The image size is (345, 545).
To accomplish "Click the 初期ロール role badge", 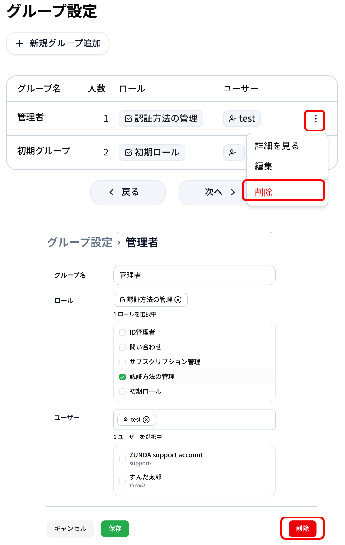I will point(152,153).
